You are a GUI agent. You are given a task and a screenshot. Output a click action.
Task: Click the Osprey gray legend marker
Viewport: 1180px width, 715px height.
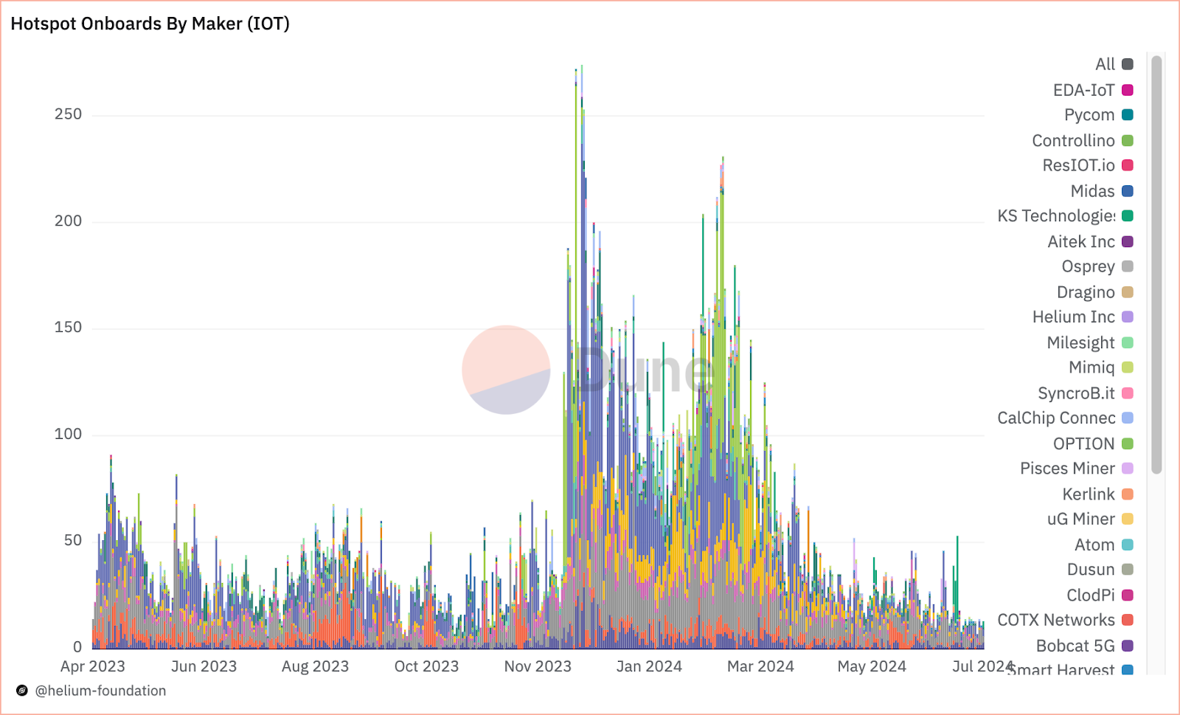(x=1127, y=266)
